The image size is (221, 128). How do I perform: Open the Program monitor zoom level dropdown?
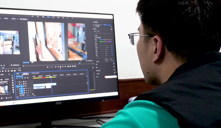coord(33,62)
